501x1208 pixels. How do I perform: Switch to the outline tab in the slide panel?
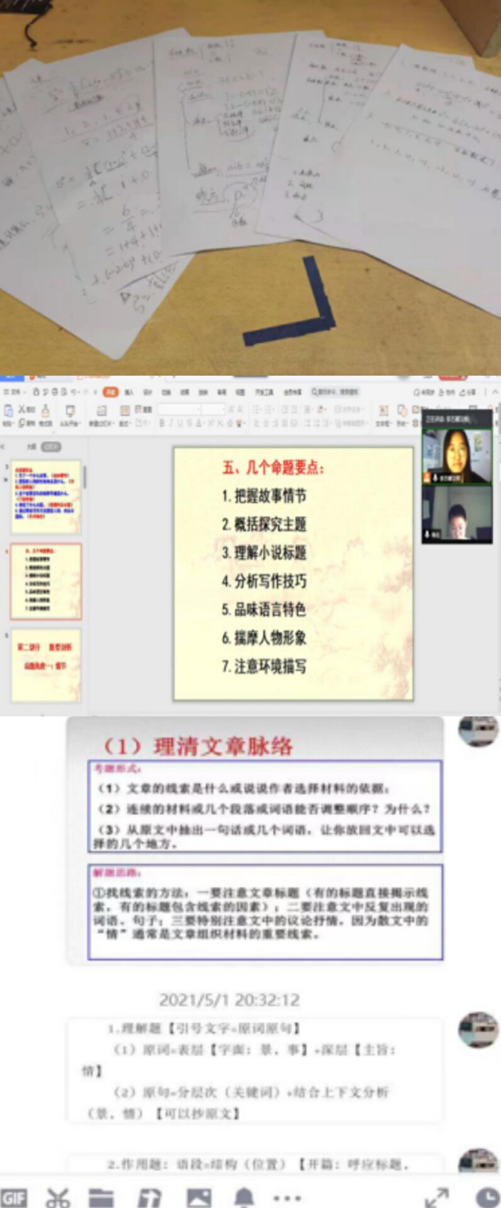point(31,446)
